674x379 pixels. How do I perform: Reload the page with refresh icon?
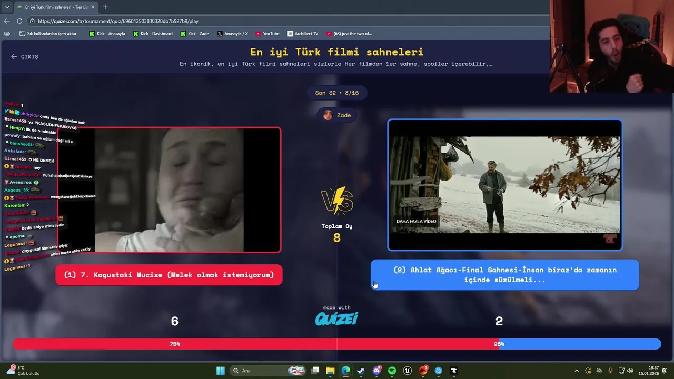click(19, 21)
